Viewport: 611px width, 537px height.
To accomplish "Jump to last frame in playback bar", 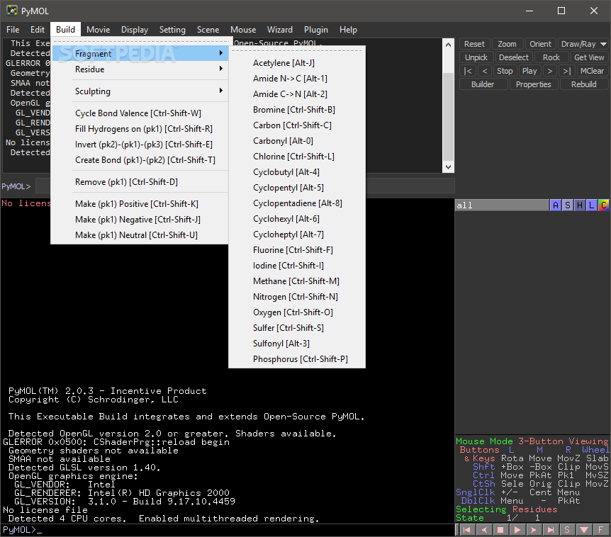I will pos(551,530).
